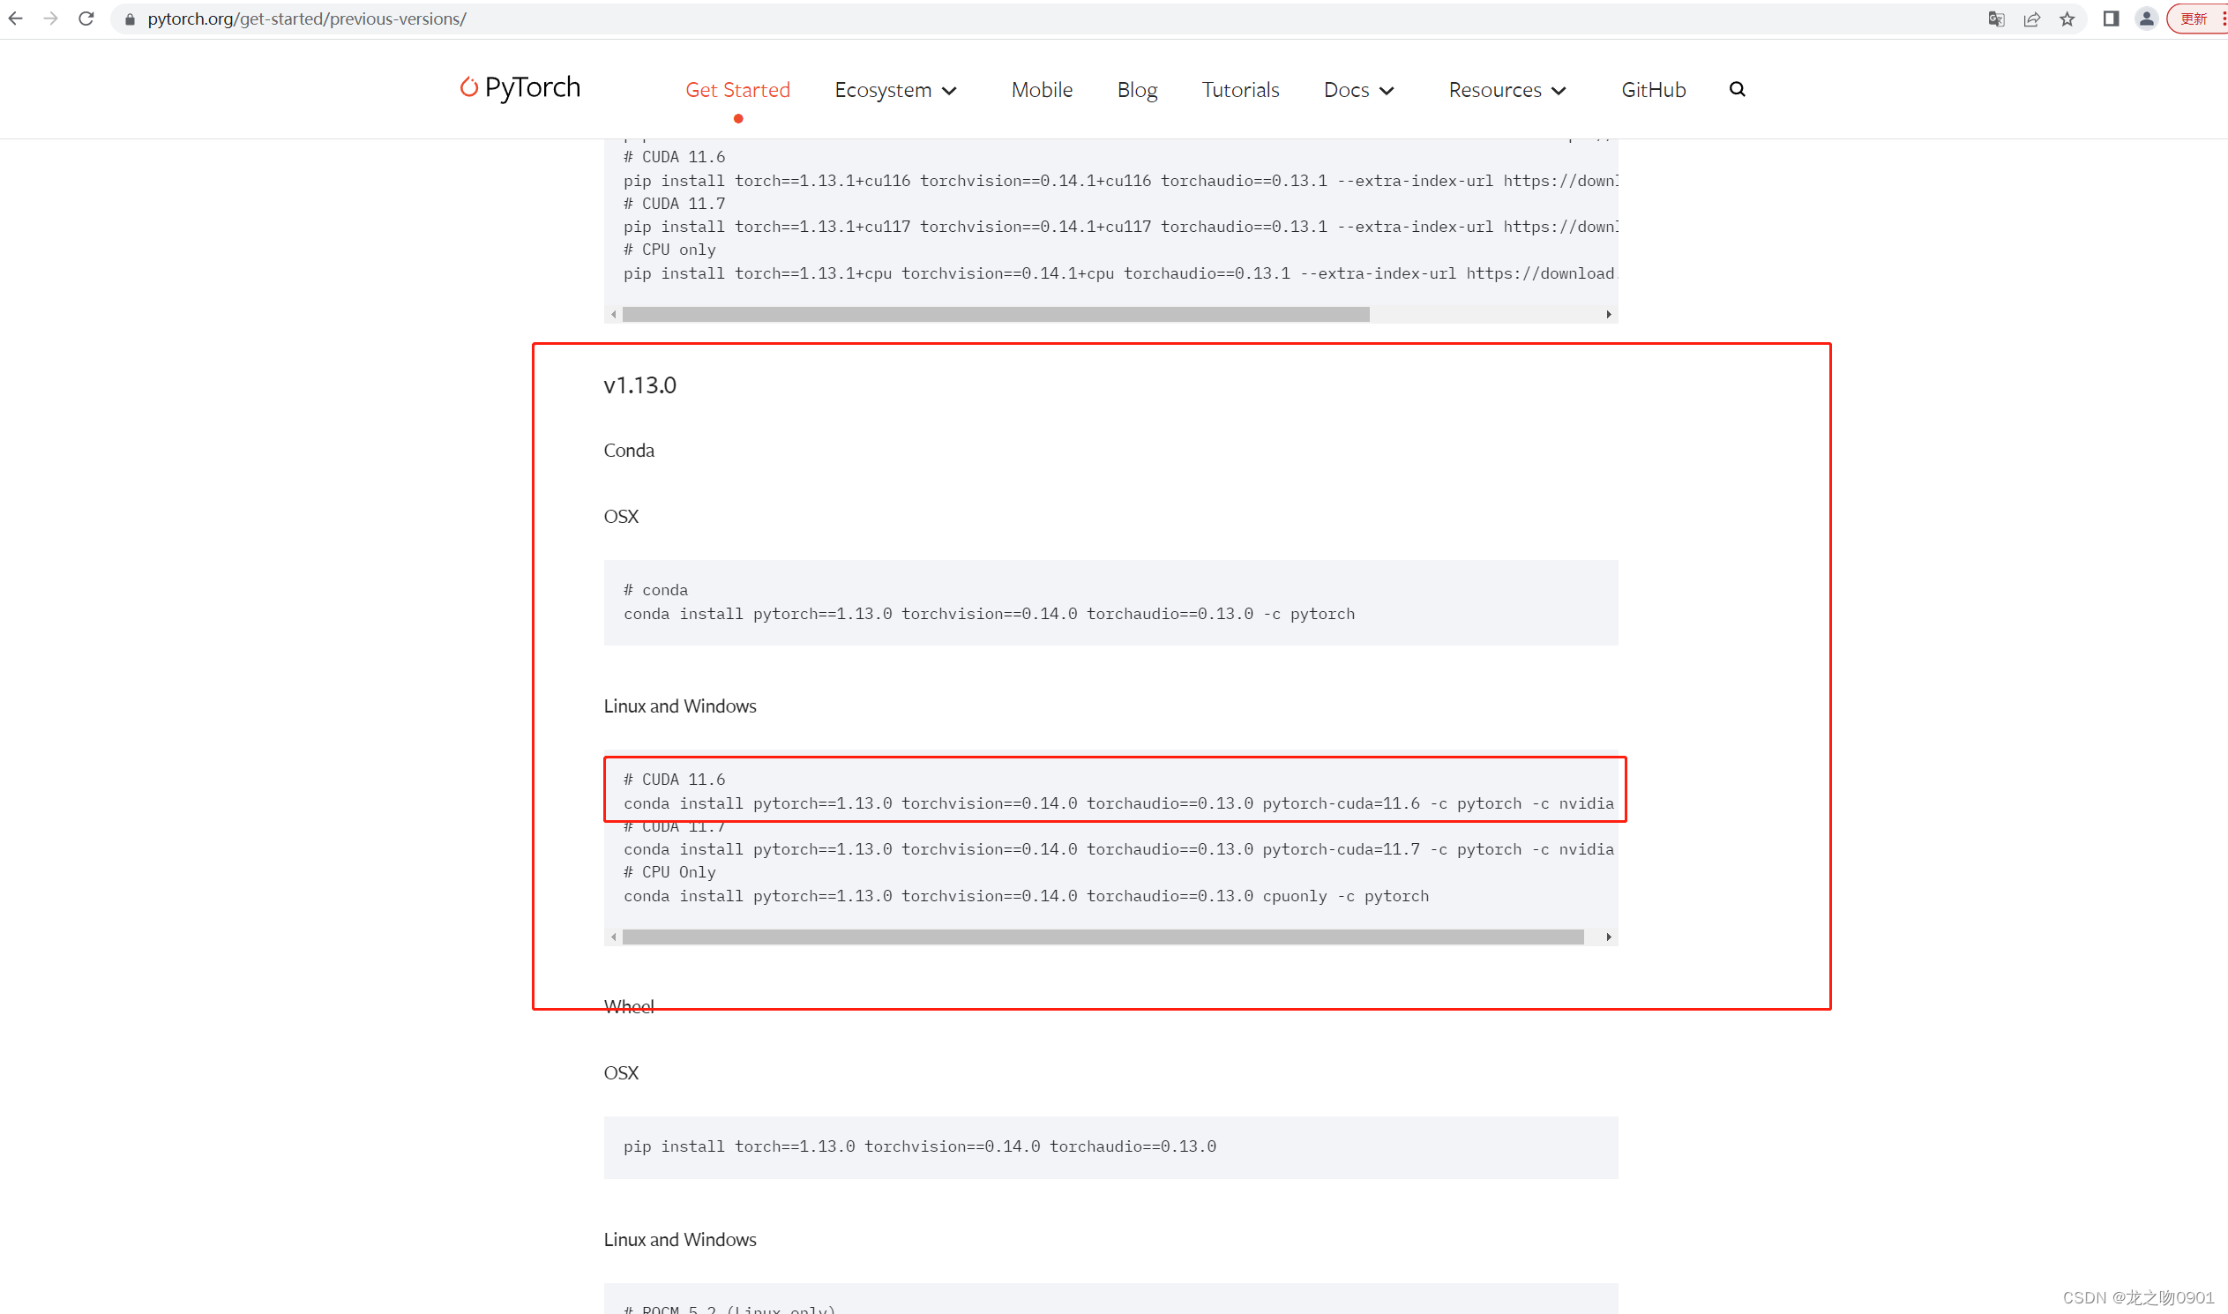Expand the Resources dropdown menu

(x=1507, y=89)
